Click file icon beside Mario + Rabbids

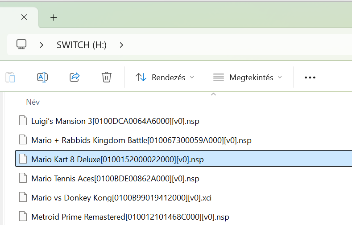(x=23, y=139)
